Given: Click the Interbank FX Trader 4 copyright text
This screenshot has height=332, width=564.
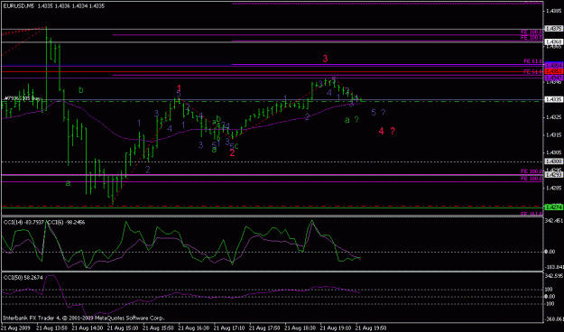Looking at the screenshot, I should click(x=83, y=318).
